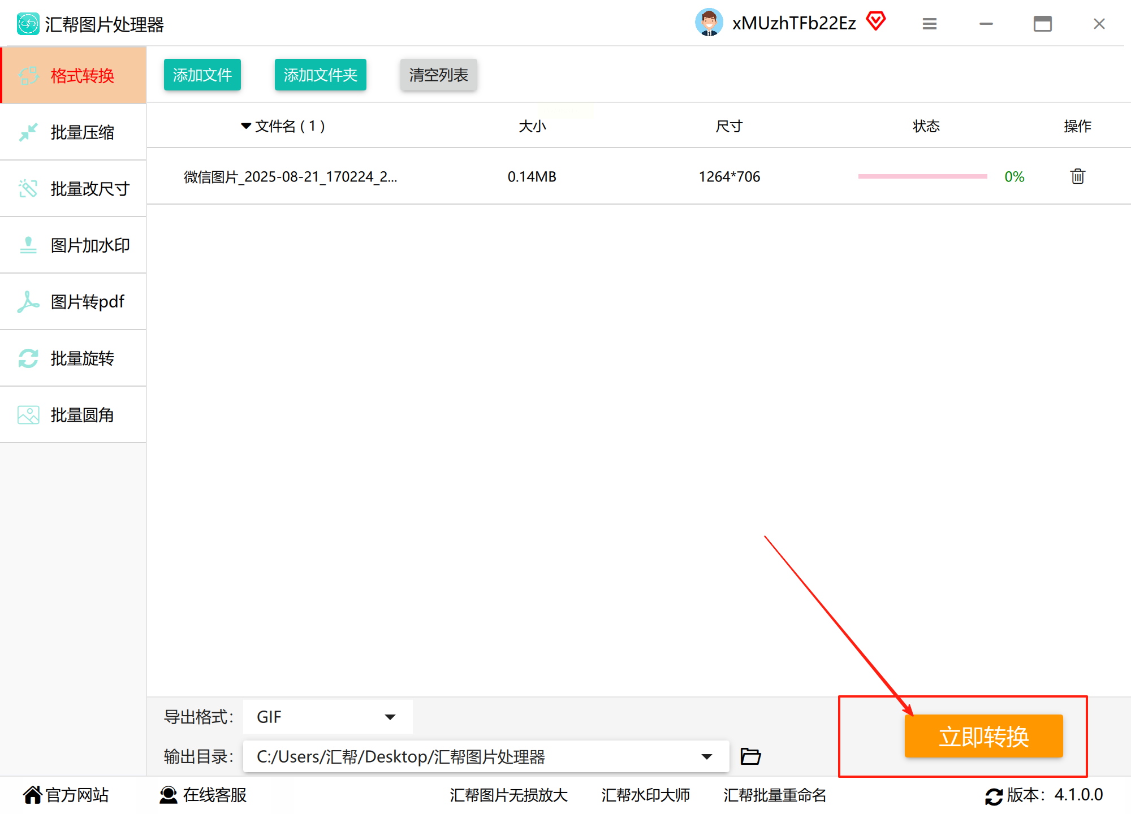This screenshot has width=1131, height=814.
Task: Click the 官方网站 home icon
Action: tap(32, 795)
